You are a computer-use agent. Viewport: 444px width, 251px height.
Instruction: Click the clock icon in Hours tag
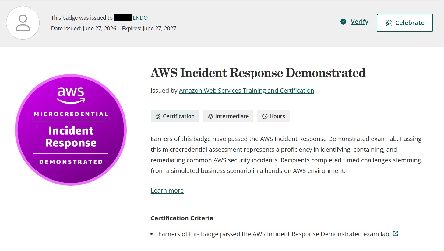(x=265, y=116)
